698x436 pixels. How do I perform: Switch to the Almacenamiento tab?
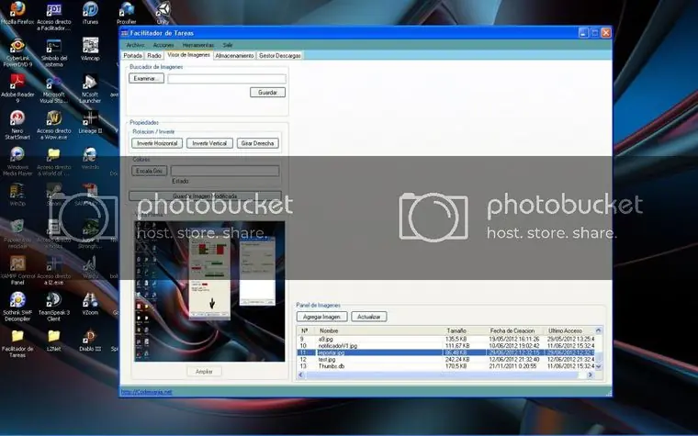(234, 56)
